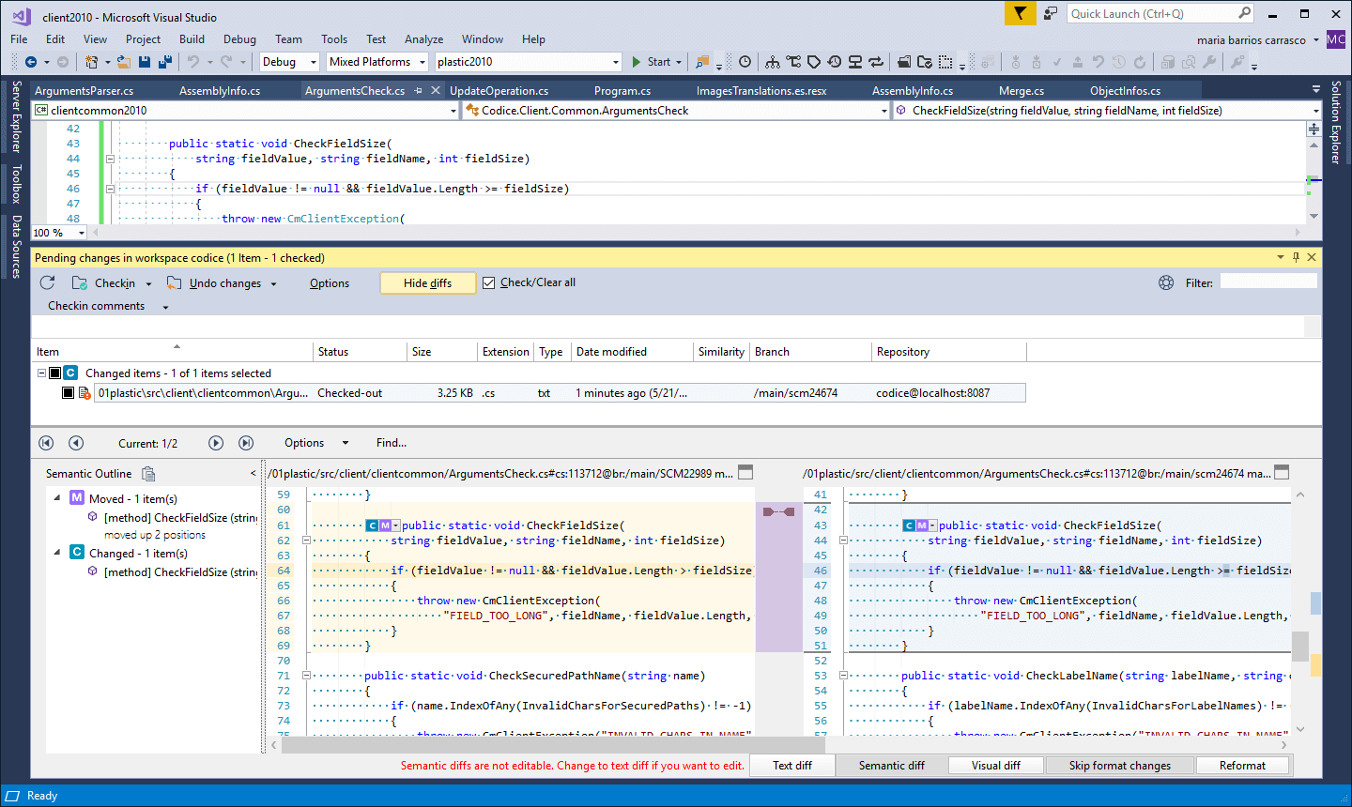
Task: Maximize left diff pane with window icon
Action: [745, 472]
